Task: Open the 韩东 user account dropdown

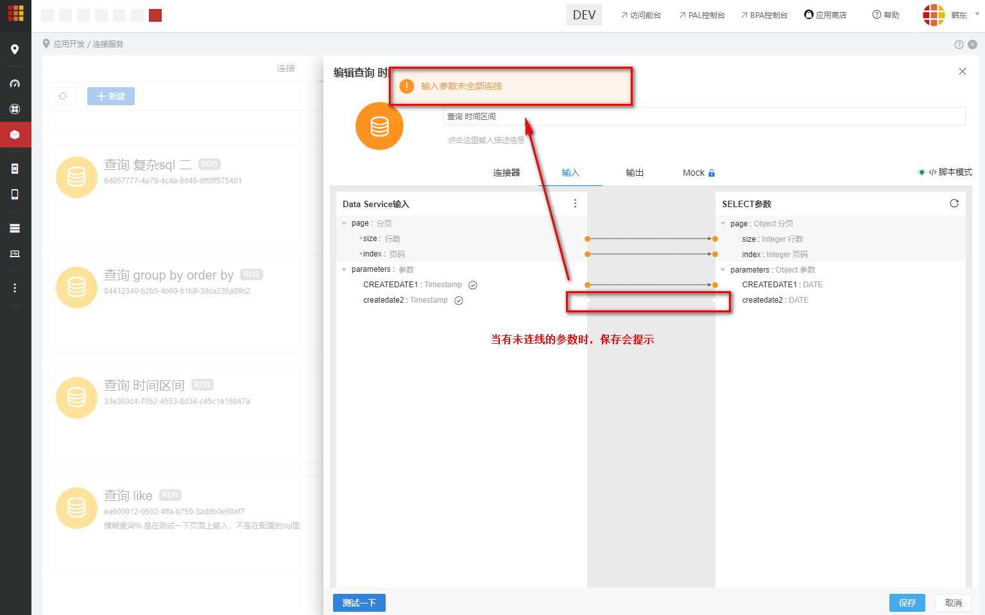Action: coord(961,14)
